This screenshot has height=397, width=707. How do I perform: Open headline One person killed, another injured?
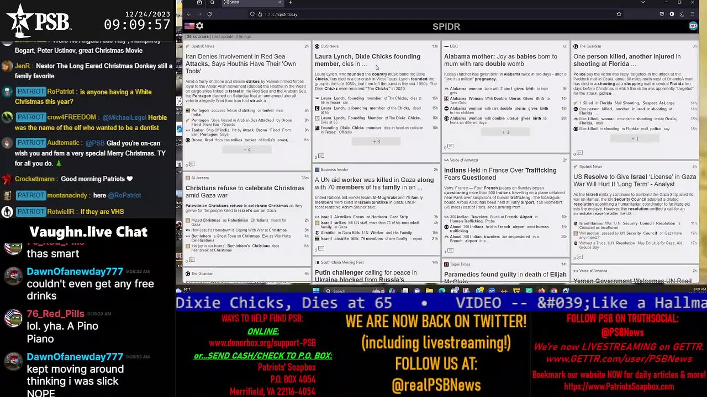[627, 60]
